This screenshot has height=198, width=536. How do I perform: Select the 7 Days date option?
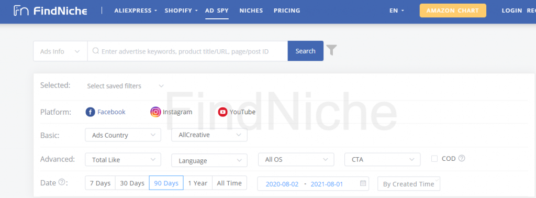100,183
